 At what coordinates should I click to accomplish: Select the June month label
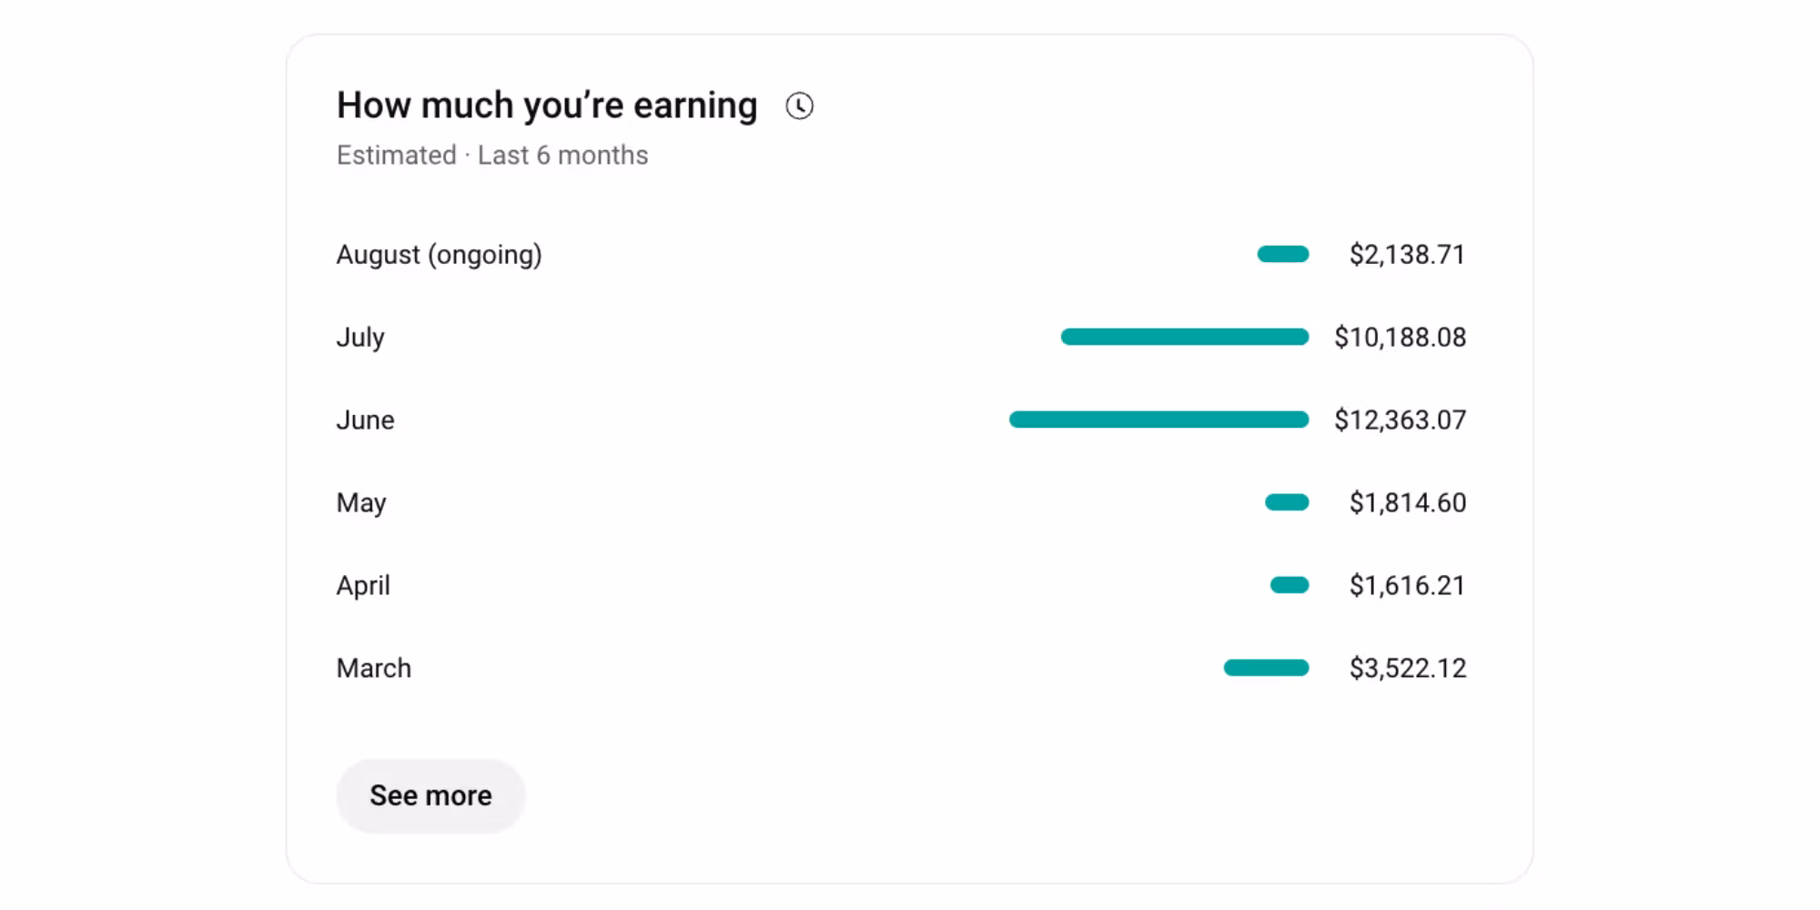click(x=365, y=420)
